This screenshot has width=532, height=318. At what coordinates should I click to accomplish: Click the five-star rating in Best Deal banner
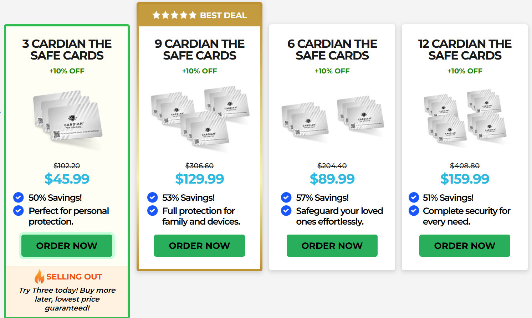tap(174, 15)
